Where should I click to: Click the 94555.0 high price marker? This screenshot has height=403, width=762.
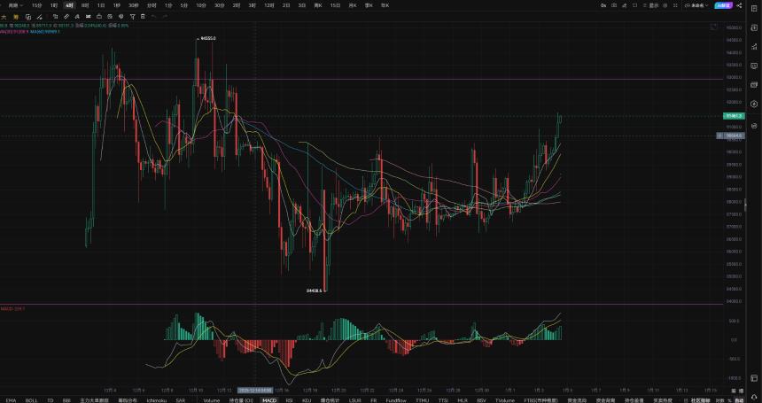[208, 38]
